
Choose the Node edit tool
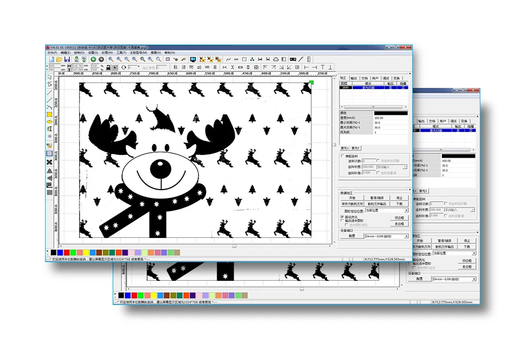click(49, 85)
